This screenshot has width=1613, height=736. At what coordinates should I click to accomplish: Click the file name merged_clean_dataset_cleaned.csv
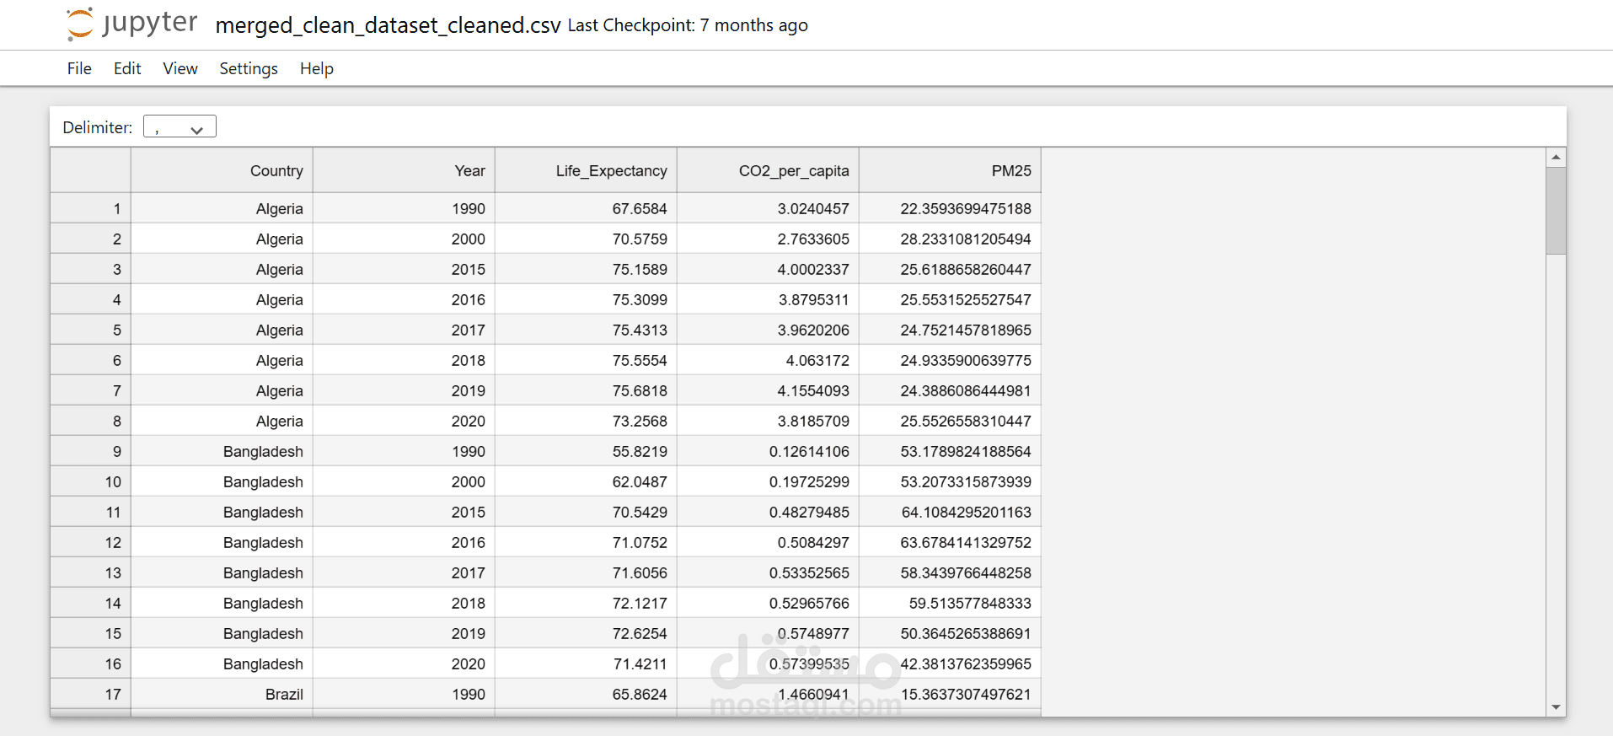point(388,25)
